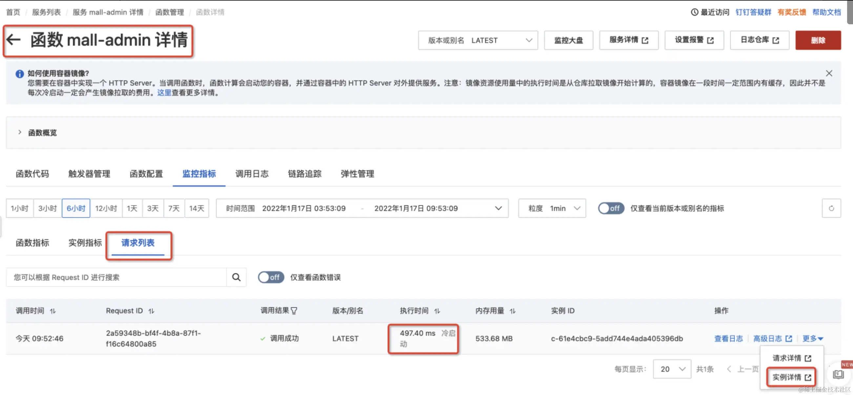Click the back arrow beside function title
The width and height of the screenshot is (853, 395).
14,40
